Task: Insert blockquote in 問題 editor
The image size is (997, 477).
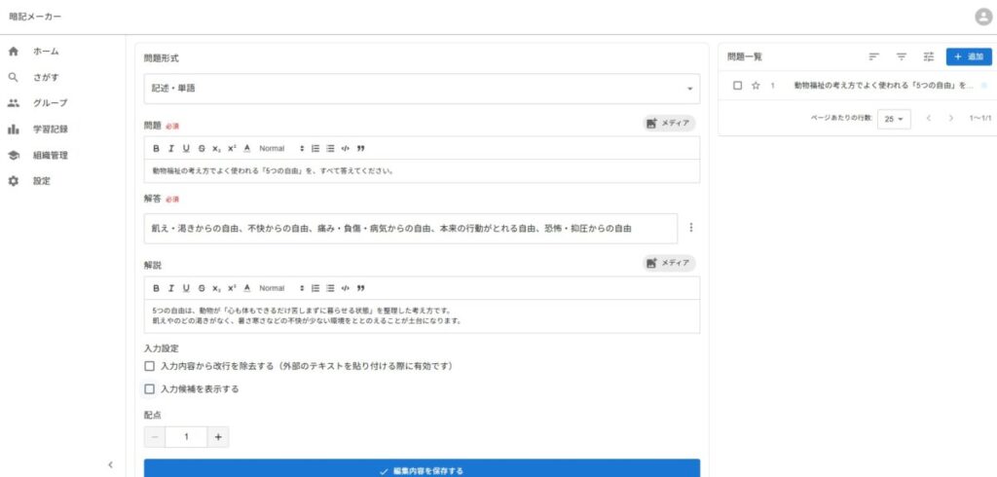Action: (361, 148)
